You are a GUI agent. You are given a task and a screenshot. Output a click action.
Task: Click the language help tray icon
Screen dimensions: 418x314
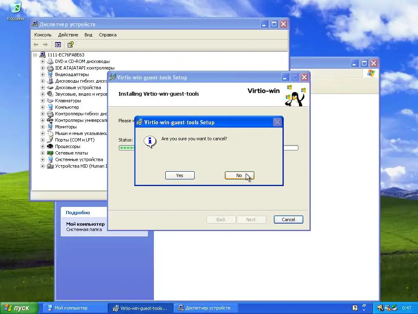click(x=355, y=308)
